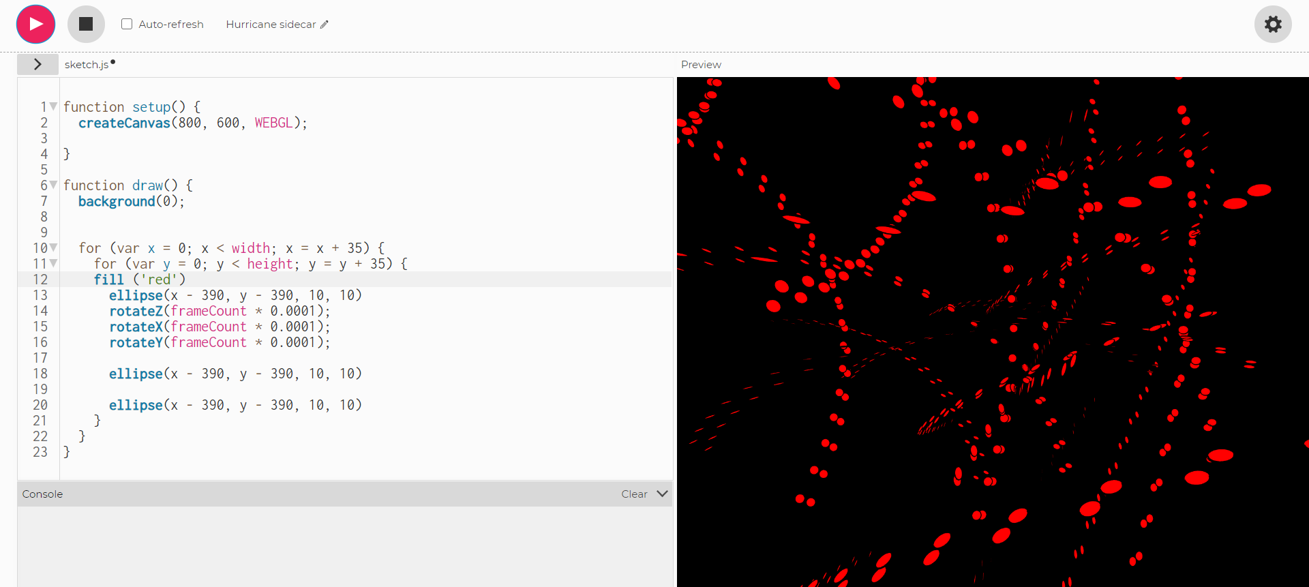Place cursor on the createCanvas line
This screenshot has width=1309, height=587.
[x=193, y=123]
